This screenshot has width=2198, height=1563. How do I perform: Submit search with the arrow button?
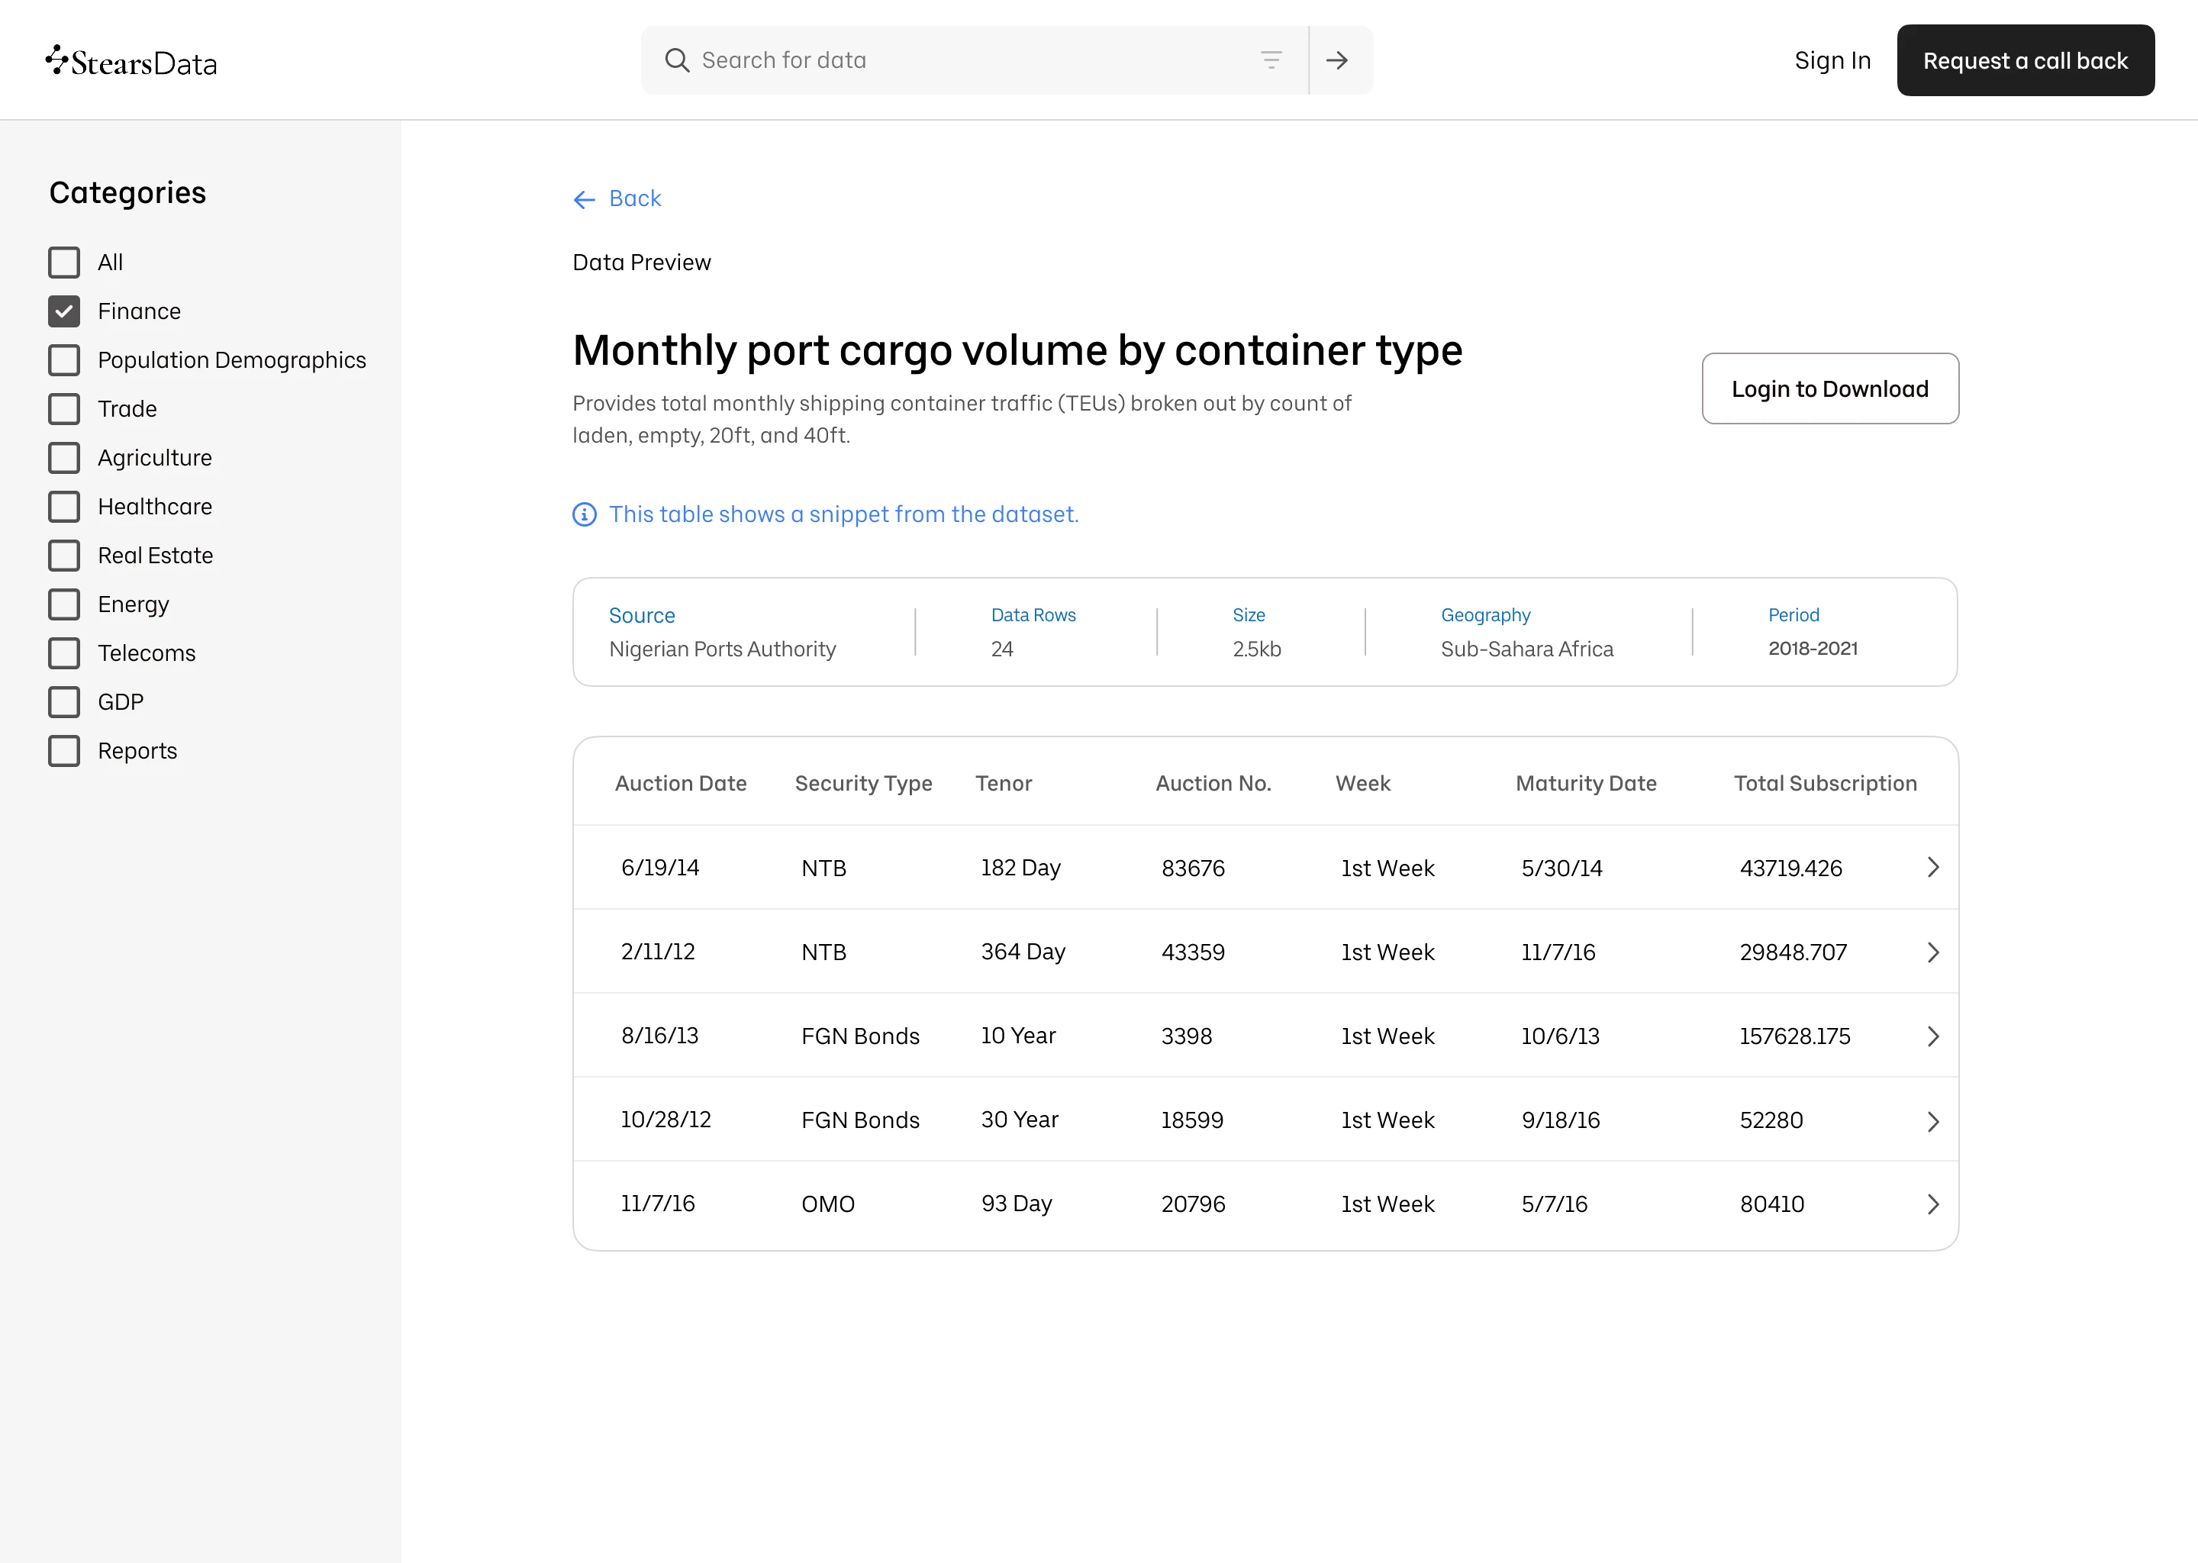pos(1336,60)
